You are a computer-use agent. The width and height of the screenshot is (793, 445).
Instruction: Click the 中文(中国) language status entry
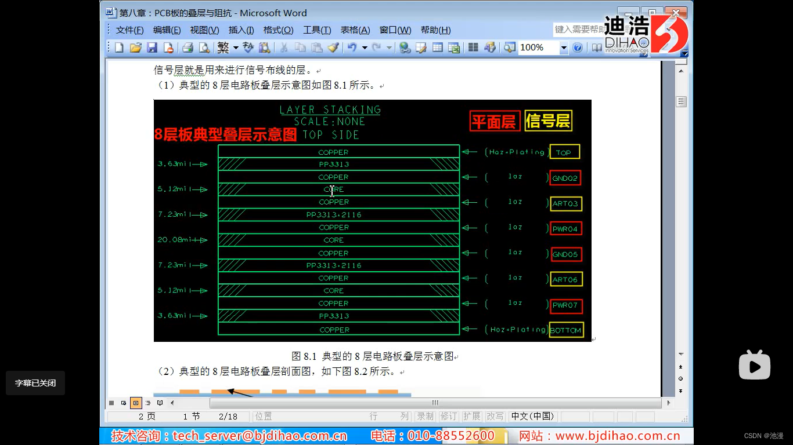click(533, 416)
